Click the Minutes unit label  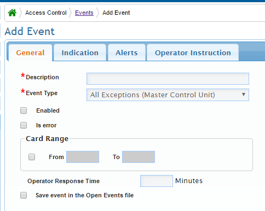coord(189,181)
